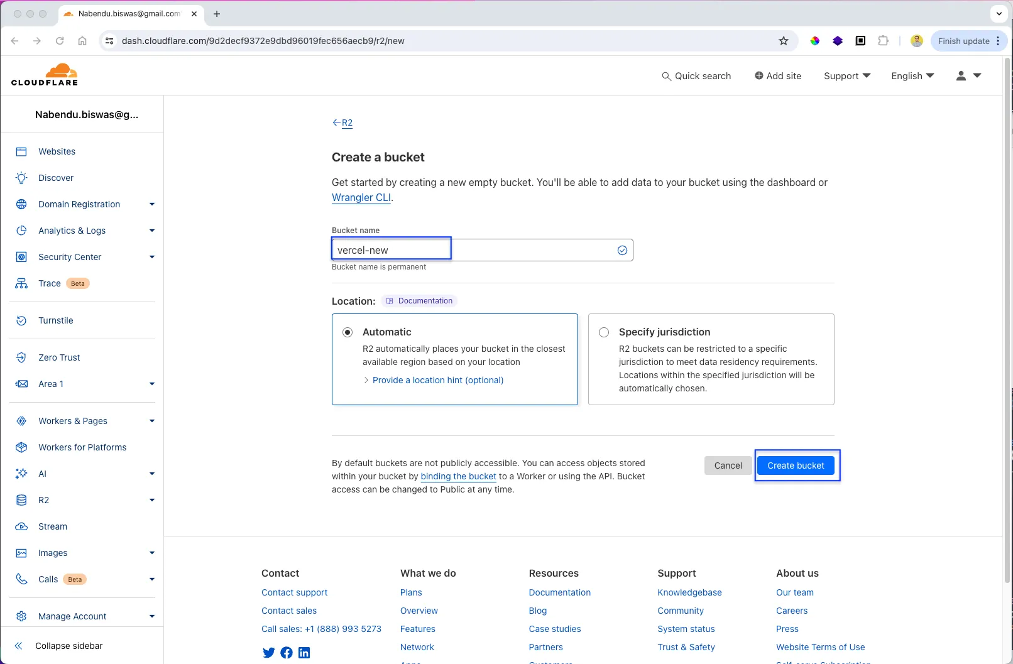Open the Location Documentation link
The width and height of the screenshot is (1013, 664).
[x=419, y=301]
